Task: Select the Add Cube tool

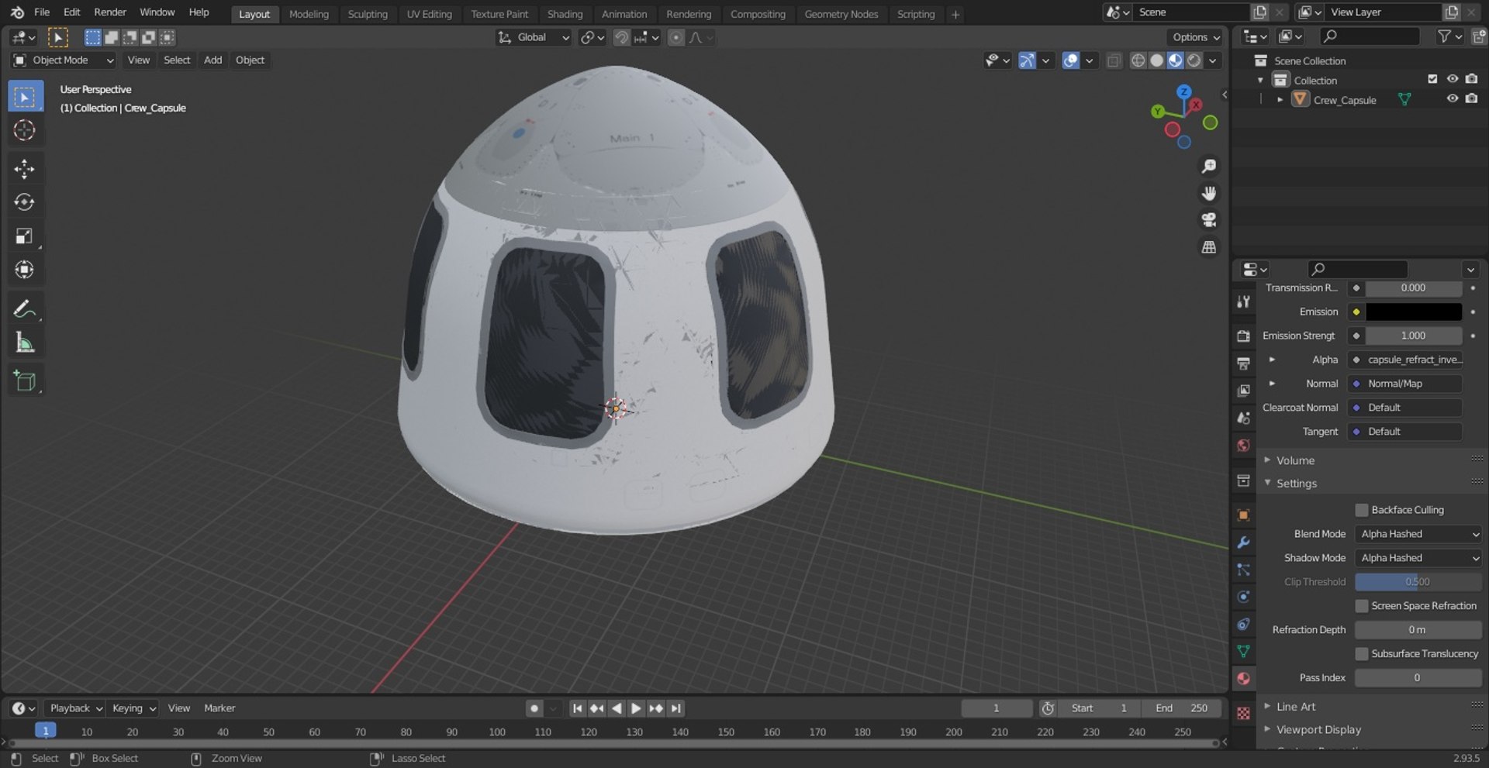Action: [24, 381]
